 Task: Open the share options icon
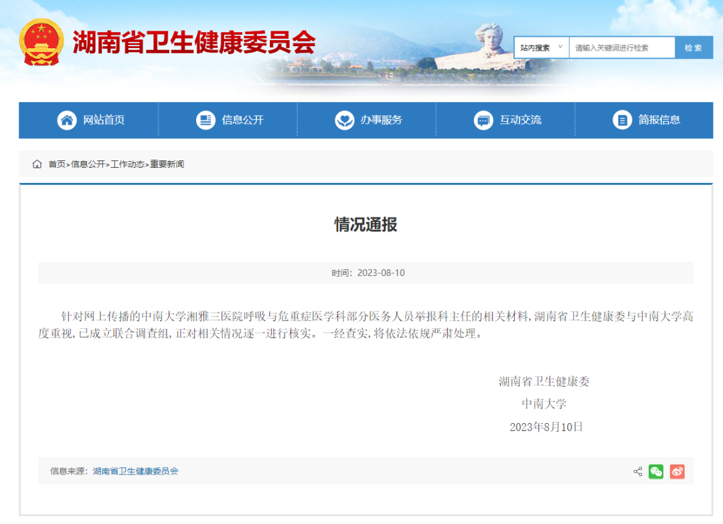click(x=637, y=472)
